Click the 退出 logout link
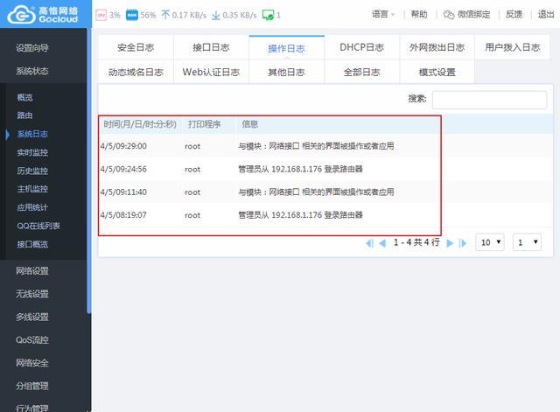 click(546, 14)
